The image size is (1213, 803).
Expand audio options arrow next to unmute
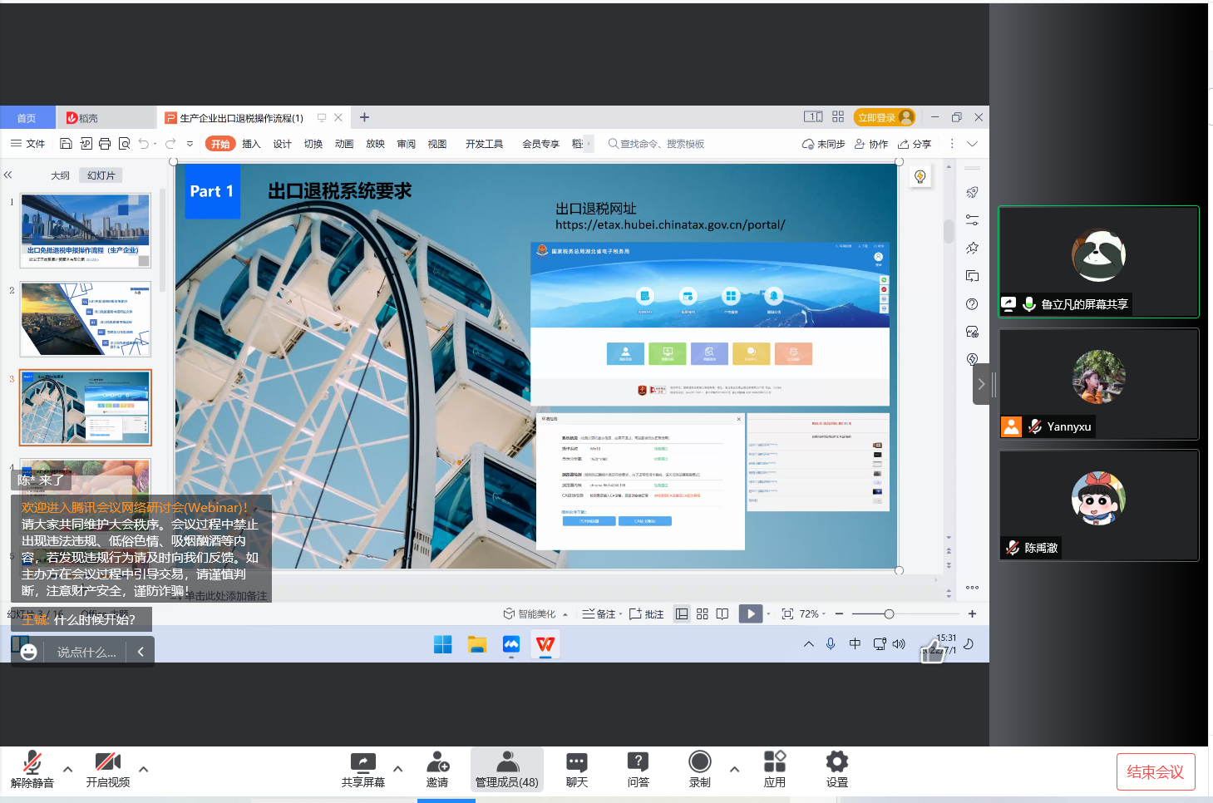click(x=68, y=769)
